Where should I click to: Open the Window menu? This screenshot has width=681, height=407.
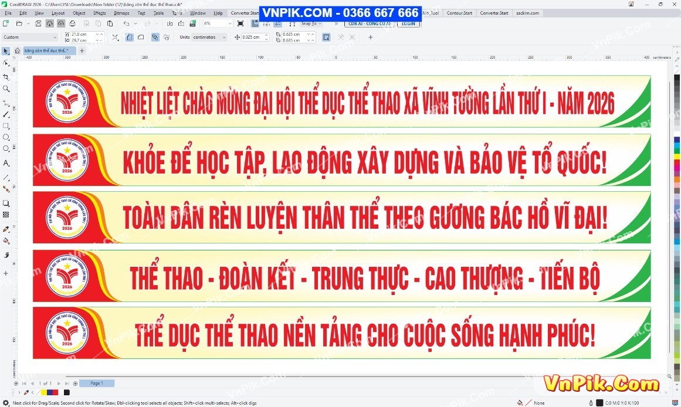[x=198, y=13]
